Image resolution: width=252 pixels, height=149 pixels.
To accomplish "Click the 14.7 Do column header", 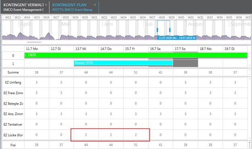I will (111, 49).
